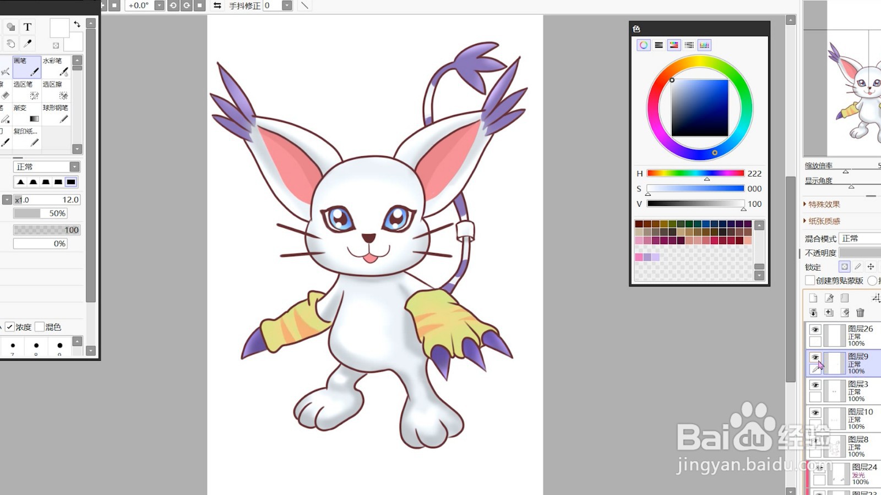Select the flattest brush edge shape
This screenshot has width=881, height=495.
coord(71,182)
